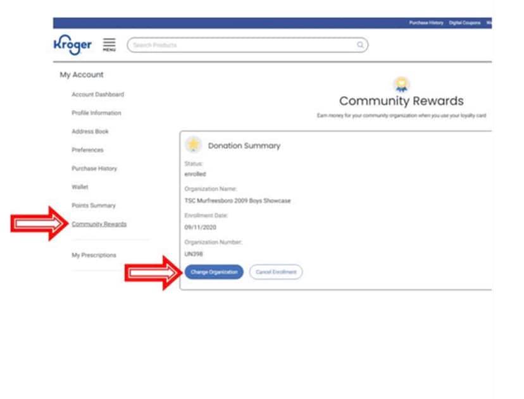524x399 pixels.
Task: Open Address Book
Action: pyautogui.click(x=90, y=132)
